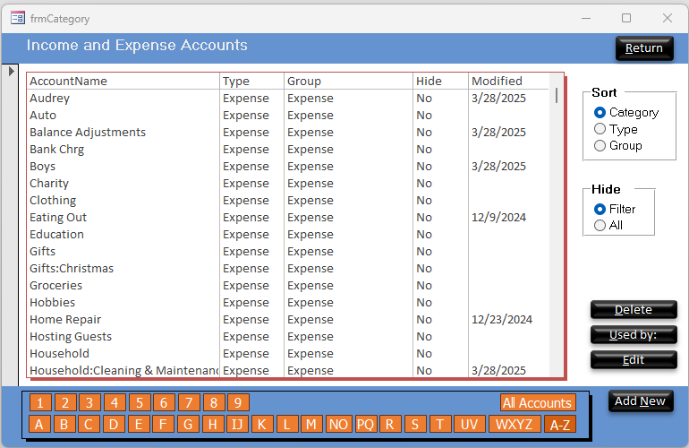
Task: Filter accounts by number 1
Action: (x=40, y=402)
